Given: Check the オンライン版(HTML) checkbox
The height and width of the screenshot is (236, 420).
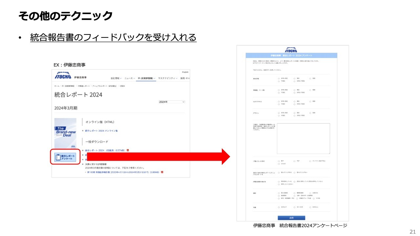Looking at the screenshot, I should point(310,161).
